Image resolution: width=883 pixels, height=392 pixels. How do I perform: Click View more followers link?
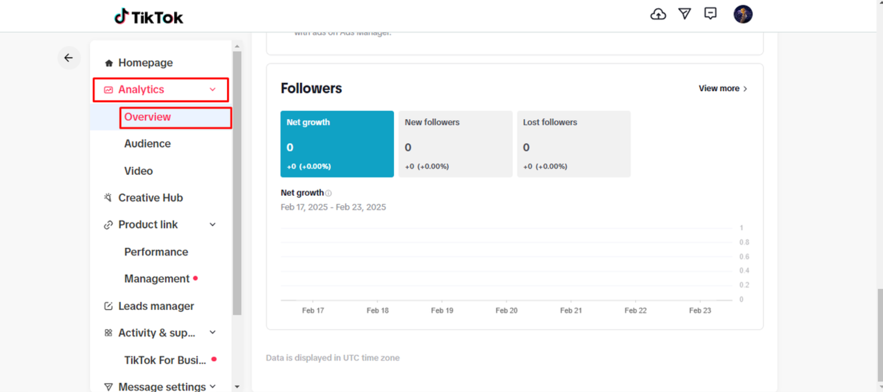tap(723, 88)
